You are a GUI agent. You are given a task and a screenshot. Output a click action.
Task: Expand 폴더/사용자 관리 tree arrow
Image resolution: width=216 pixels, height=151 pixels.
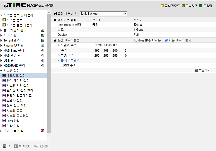click(x=1, y=30)
